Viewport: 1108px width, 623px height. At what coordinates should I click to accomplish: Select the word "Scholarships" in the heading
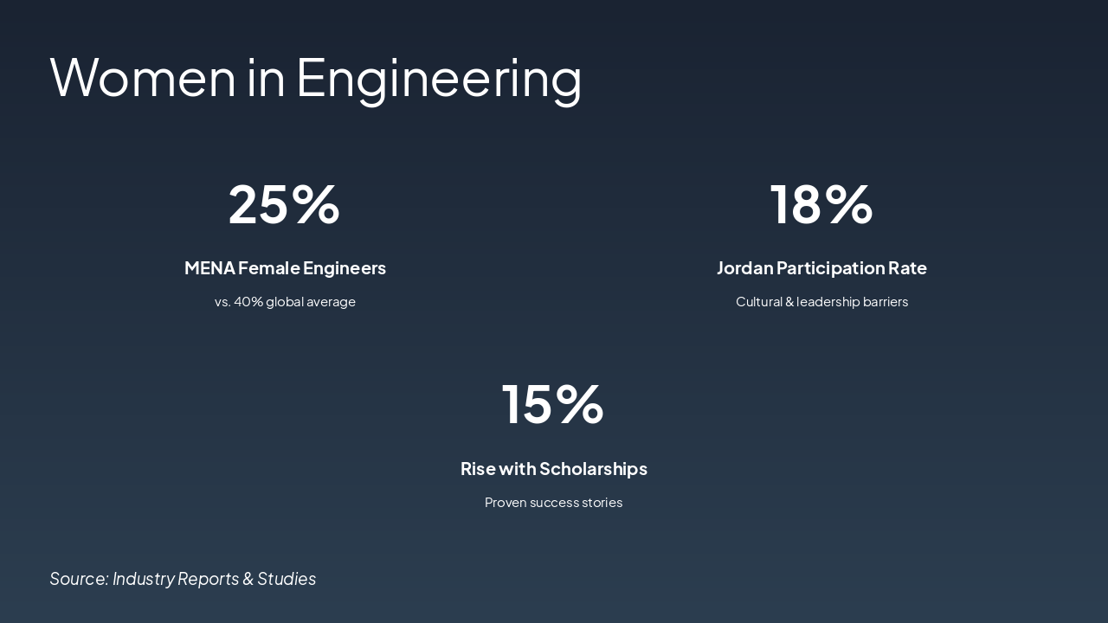click(x=593, y=469)
